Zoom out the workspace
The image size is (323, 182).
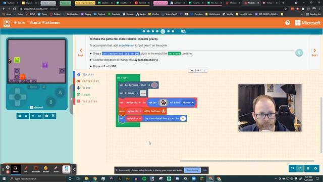(308, 168)
